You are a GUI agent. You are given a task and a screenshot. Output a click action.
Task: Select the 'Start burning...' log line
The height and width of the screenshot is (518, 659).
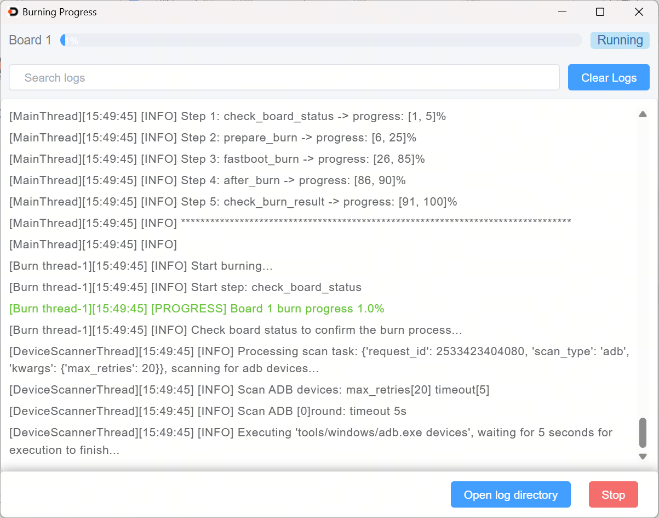[141, 266]
